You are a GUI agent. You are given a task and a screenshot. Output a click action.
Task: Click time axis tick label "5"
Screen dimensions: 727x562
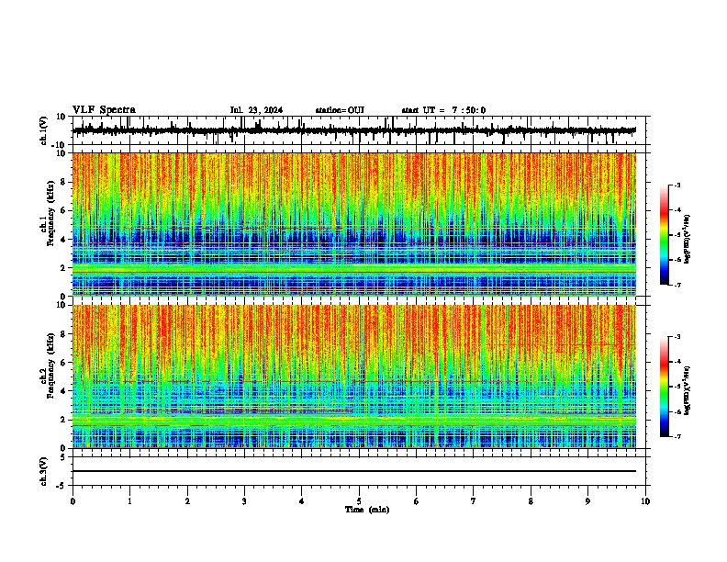tap(359, 501)
